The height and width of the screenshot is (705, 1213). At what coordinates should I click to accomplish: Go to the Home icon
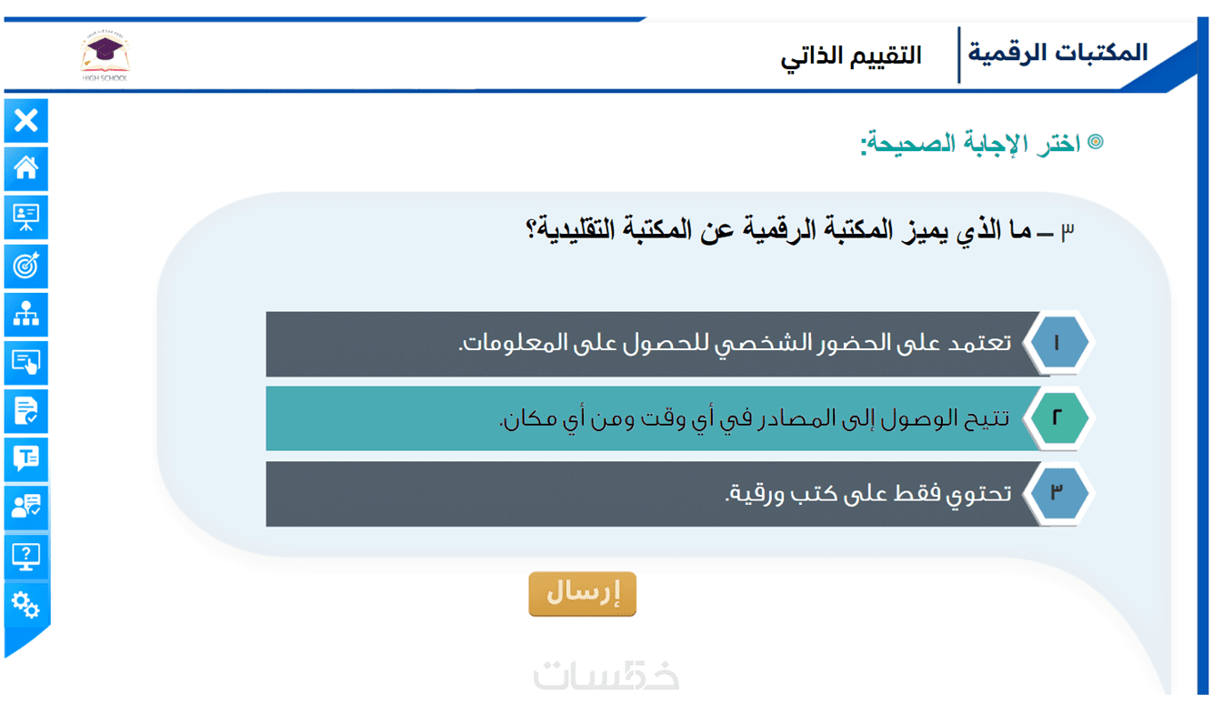pyautogui.click(x=26, y=168)
